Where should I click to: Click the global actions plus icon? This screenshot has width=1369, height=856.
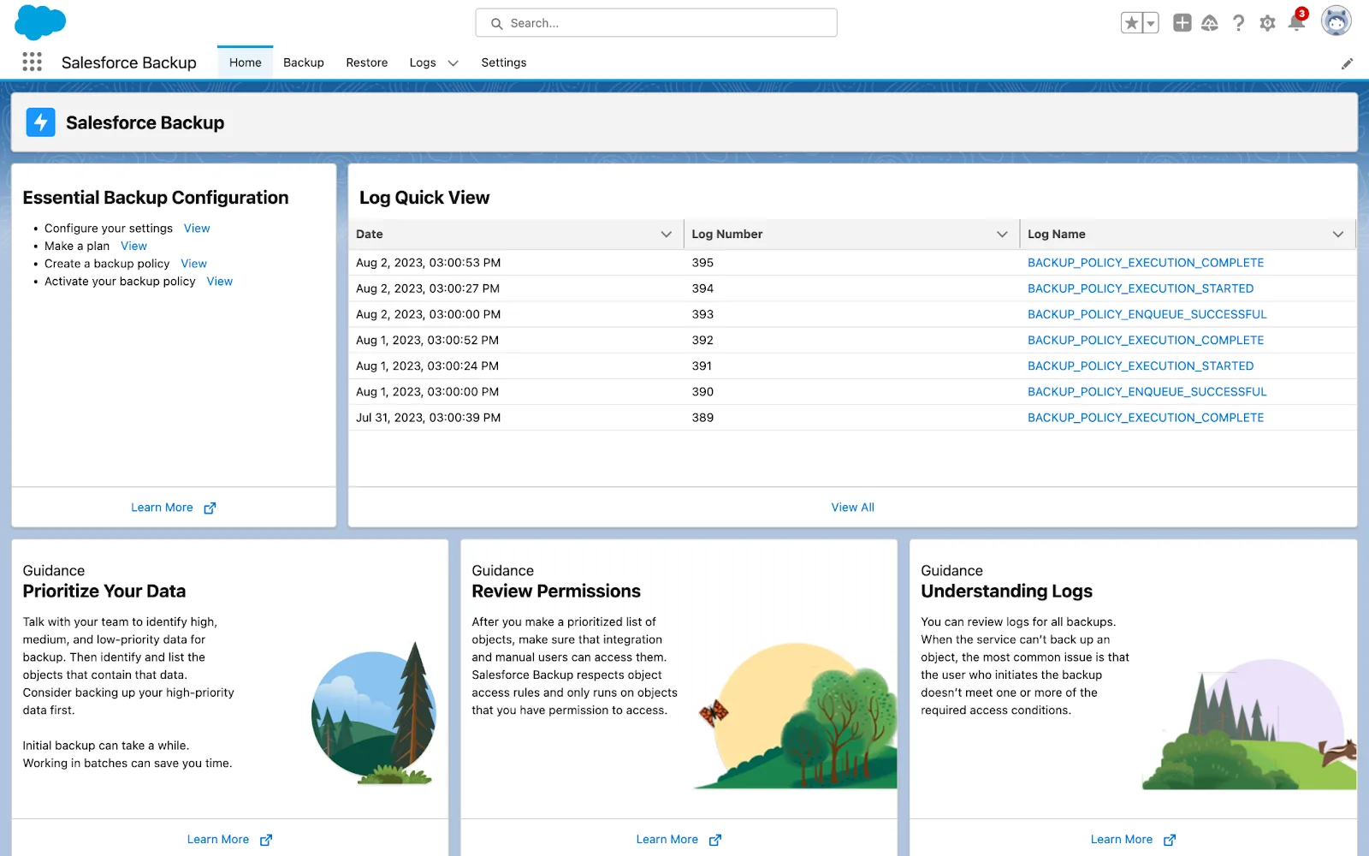pyautogui.click(x=1182, y=23)
